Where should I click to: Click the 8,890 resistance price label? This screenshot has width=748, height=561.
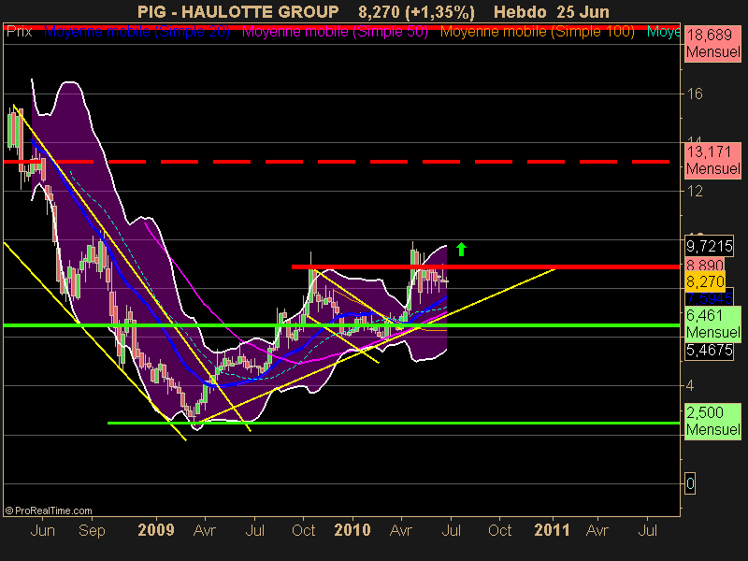(705, 265)
